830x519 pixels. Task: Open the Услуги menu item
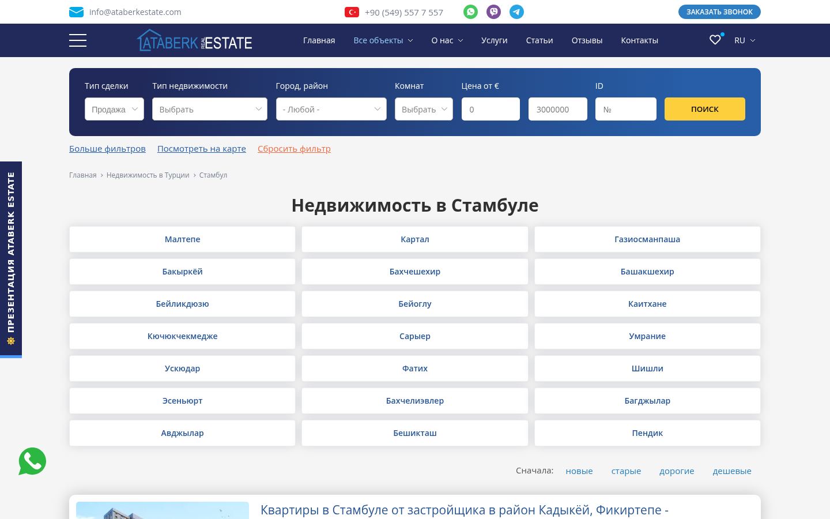click(x=495, y=40)
